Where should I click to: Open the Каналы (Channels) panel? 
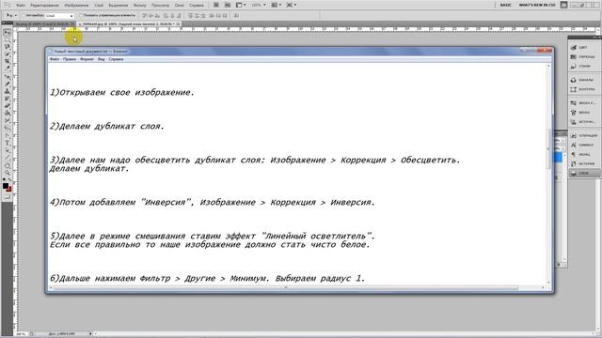pos(584,80)
